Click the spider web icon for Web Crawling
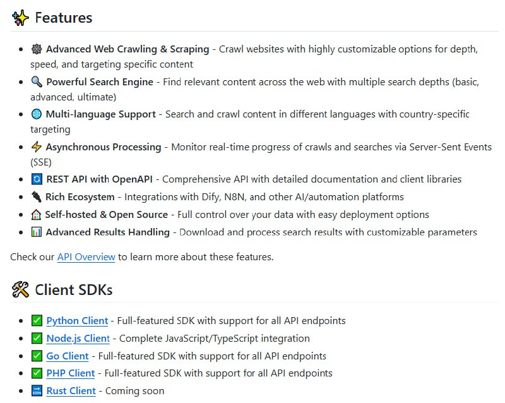The width and height of the screenshot is (505, 403). tap(37, 49)
